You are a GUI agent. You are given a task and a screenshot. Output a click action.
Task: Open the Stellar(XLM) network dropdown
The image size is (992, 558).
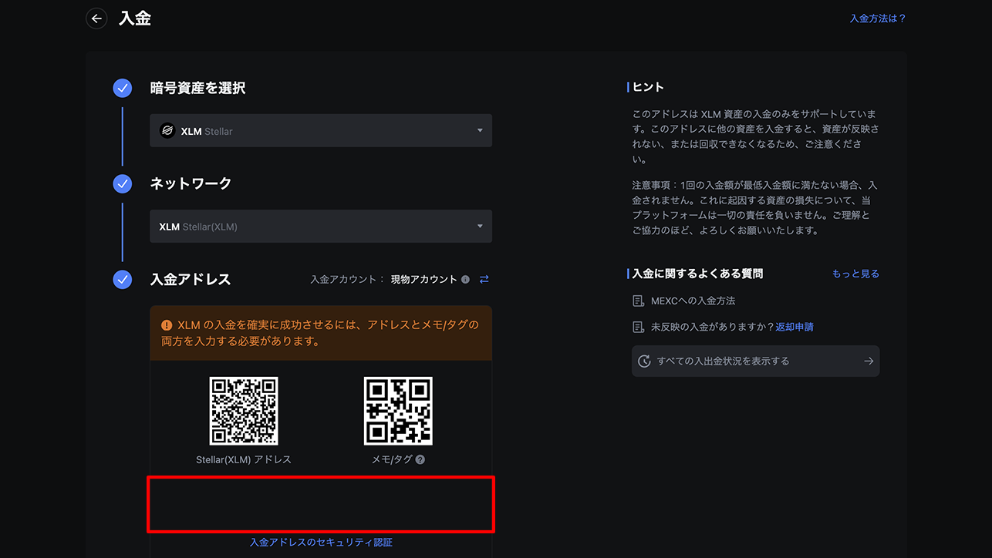(x=321, y=227)
